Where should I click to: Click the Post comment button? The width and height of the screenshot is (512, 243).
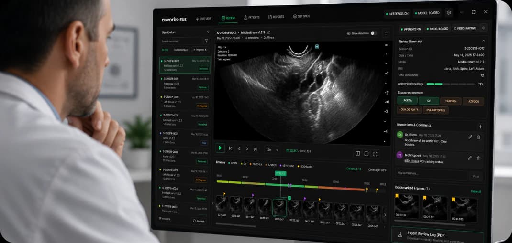coord(476,176)
